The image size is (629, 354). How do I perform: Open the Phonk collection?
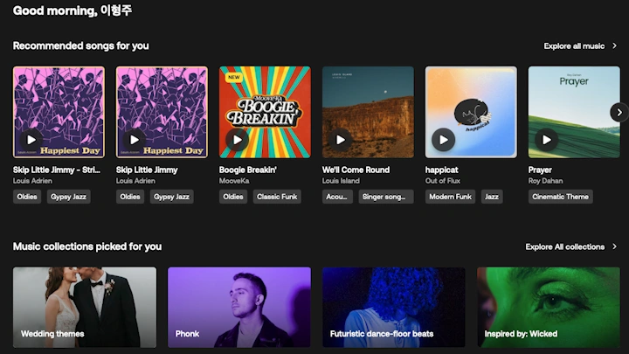[x=238, y=307]
